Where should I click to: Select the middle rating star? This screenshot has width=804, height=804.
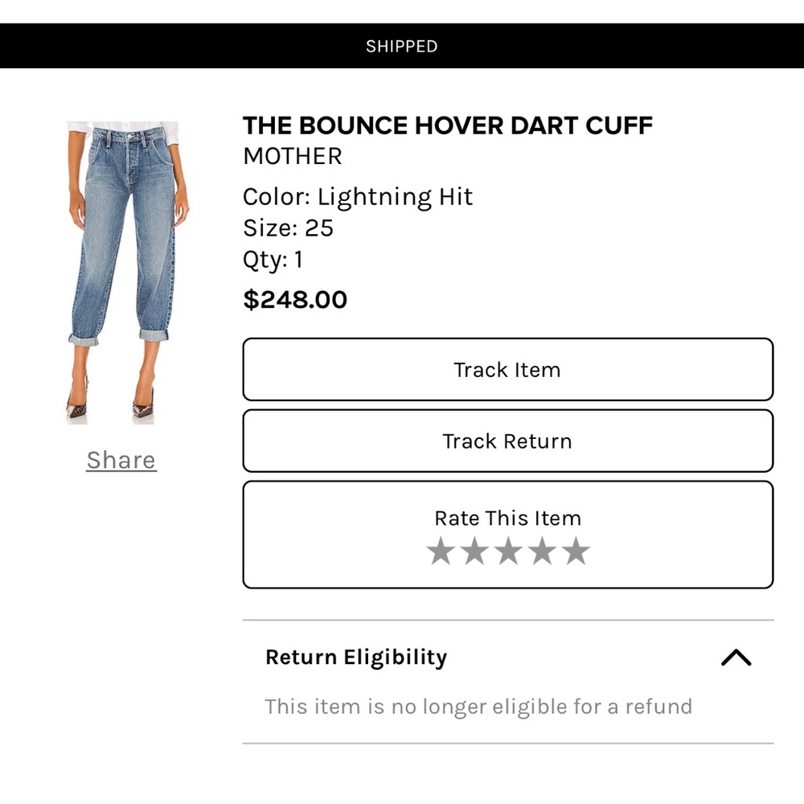click(x=507, y=551)
